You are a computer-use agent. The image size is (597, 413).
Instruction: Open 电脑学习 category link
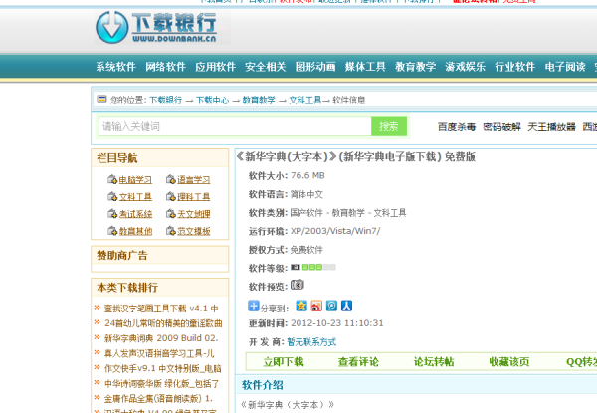click(135, 180)
